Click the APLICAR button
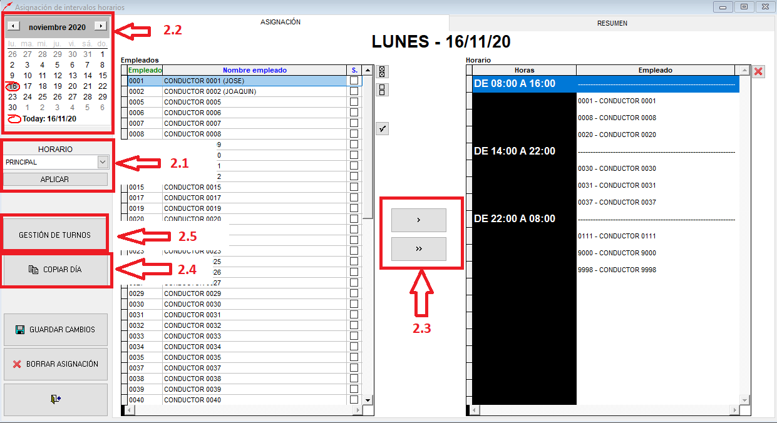This screenshot has height=423, width=777. (55, 180)
